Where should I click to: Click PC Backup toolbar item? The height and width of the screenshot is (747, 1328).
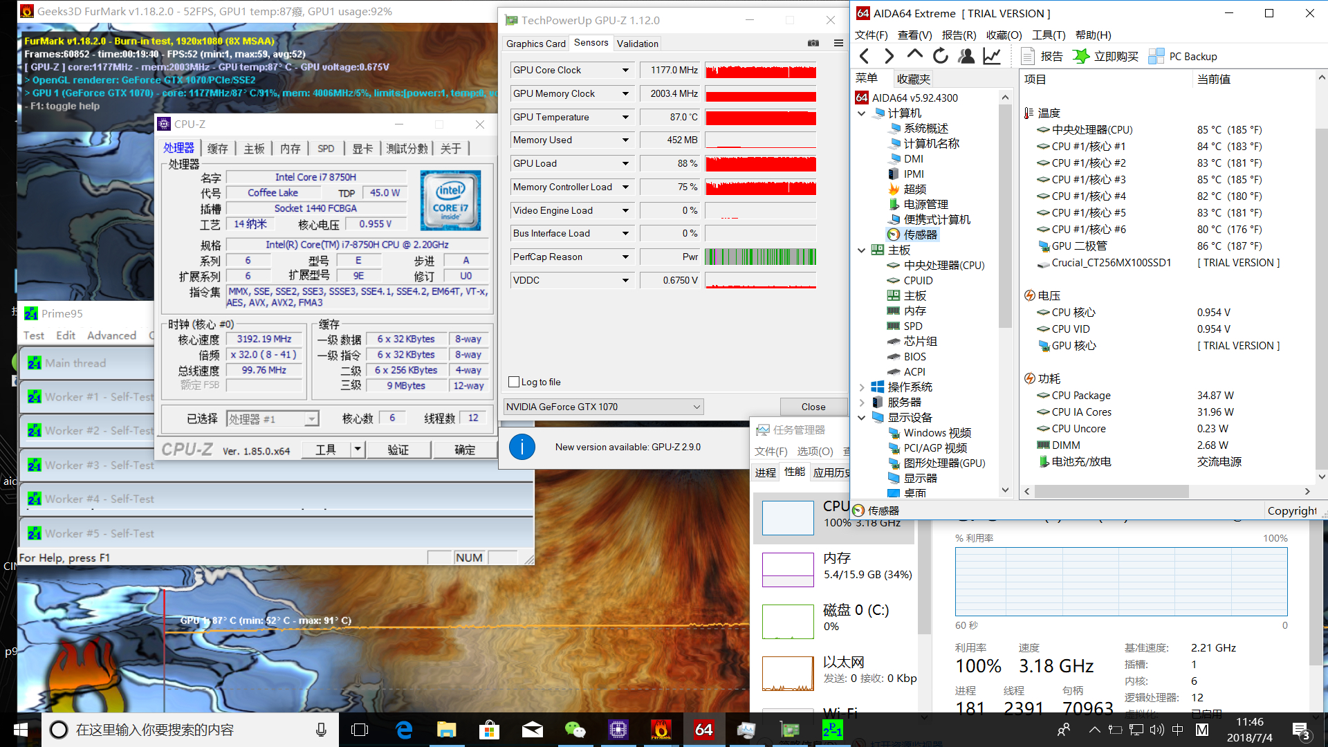click(x=1183, y=56)
